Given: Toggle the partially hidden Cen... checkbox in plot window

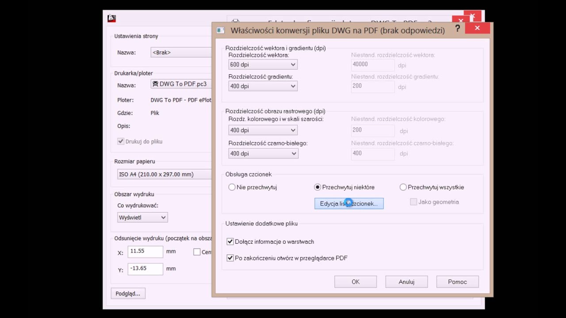Looking at the screenshot, I should click(x=197, y=252).
